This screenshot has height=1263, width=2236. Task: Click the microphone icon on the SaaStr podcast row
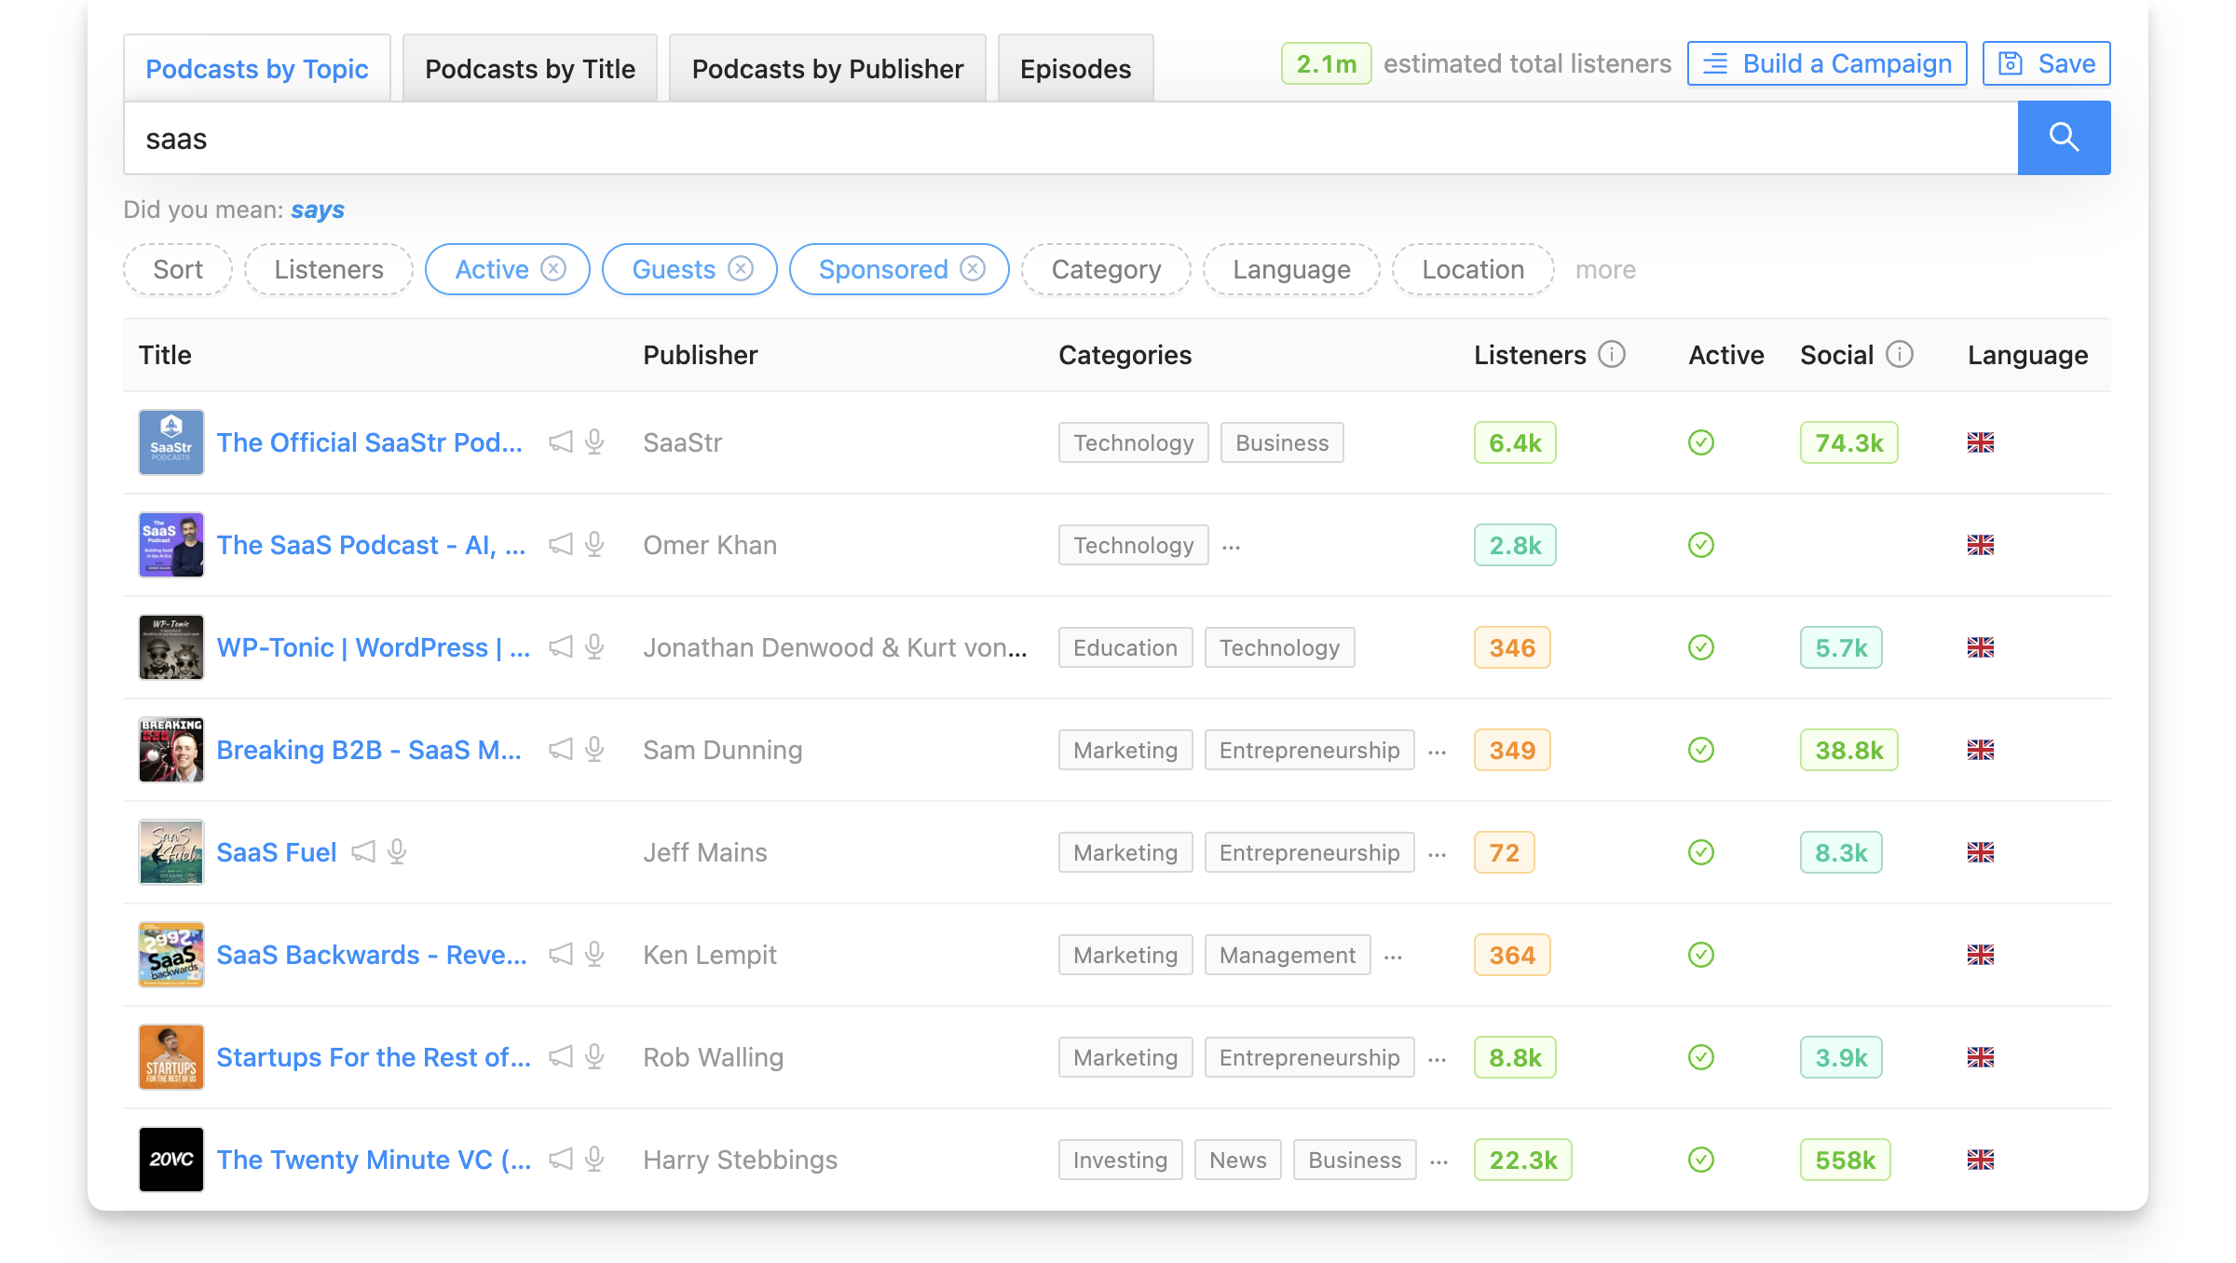593,442
